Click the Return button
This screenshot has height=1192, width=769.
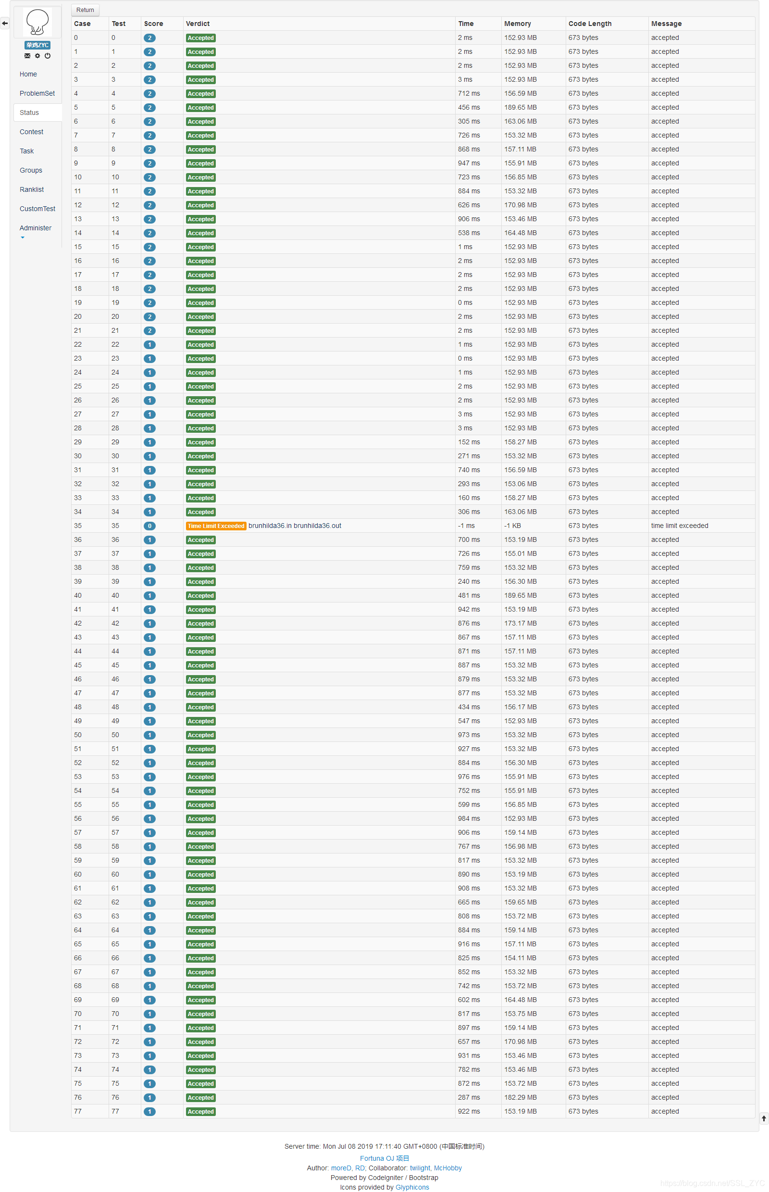[86, 10]
